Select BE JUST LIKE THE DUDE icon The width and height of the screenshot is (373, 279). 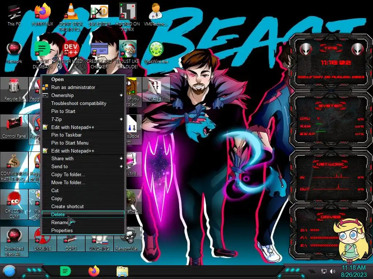point(127,55)
